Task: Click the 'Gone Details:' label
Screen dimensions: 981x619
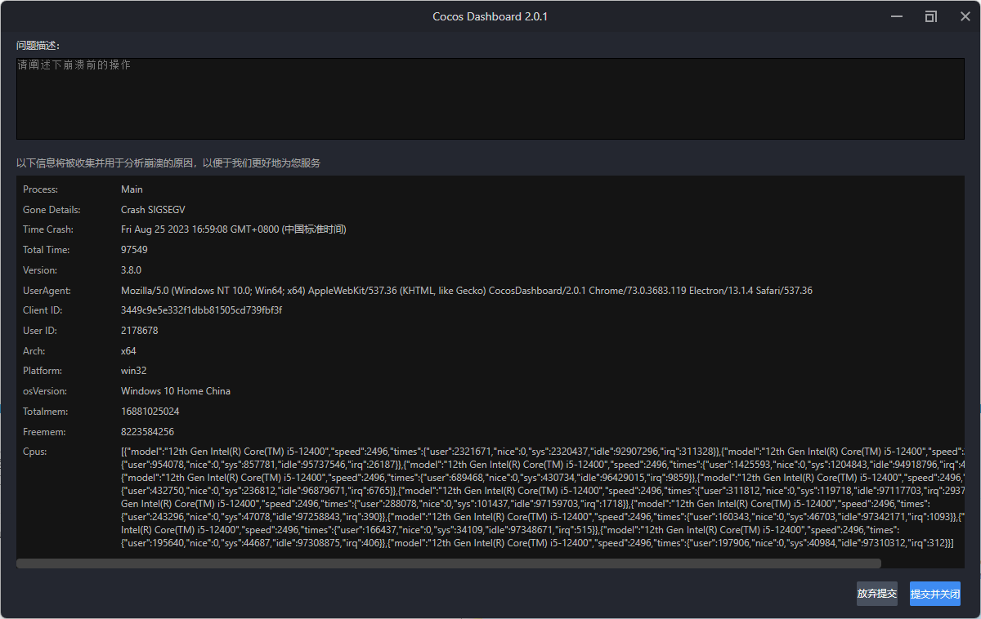Action: point(52,210)
